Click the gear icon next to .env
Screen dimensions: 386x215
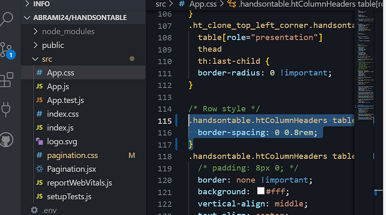(34, 210)
